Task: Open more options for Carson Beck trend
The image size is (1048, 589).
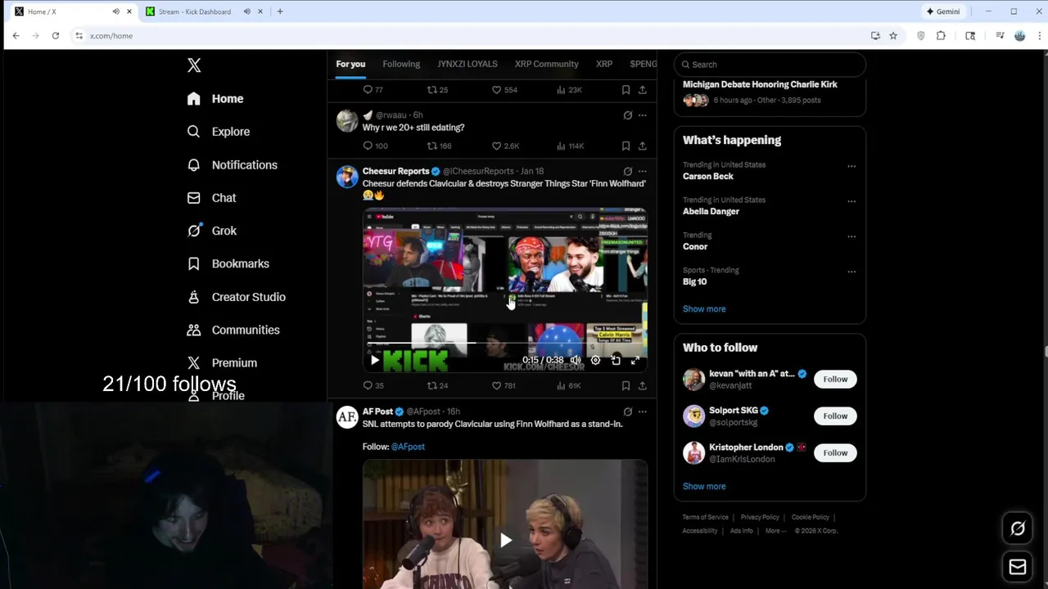Action: point(851,166)
